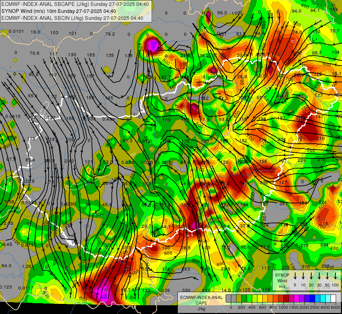
Task: Click the station value '1.26' on the map
Action: coord(27,266)
